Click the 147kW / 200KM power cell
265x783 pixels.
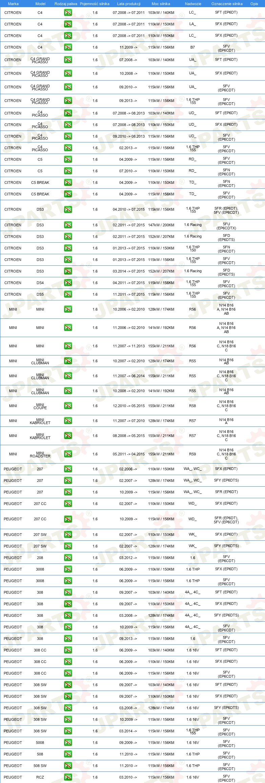[x=161, y=225]
